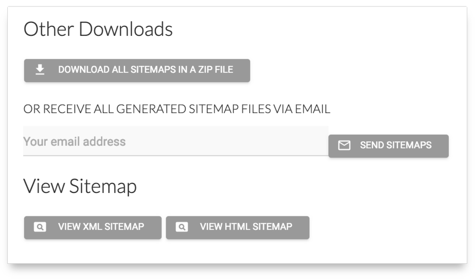The height and width of the screenshot is (279, 475).
Task: Click the magnifier icon on View HTML Sitemap
Action: click(181, 227)
